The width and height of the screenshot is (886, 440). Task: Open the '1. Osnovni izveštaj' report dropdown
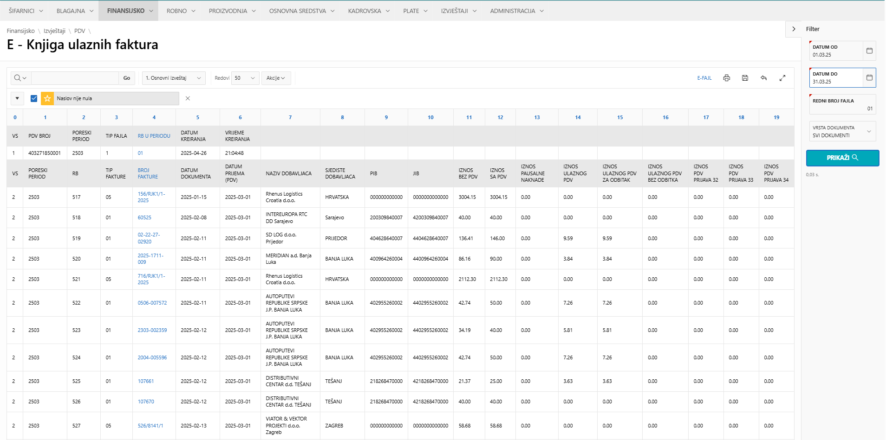174,78
